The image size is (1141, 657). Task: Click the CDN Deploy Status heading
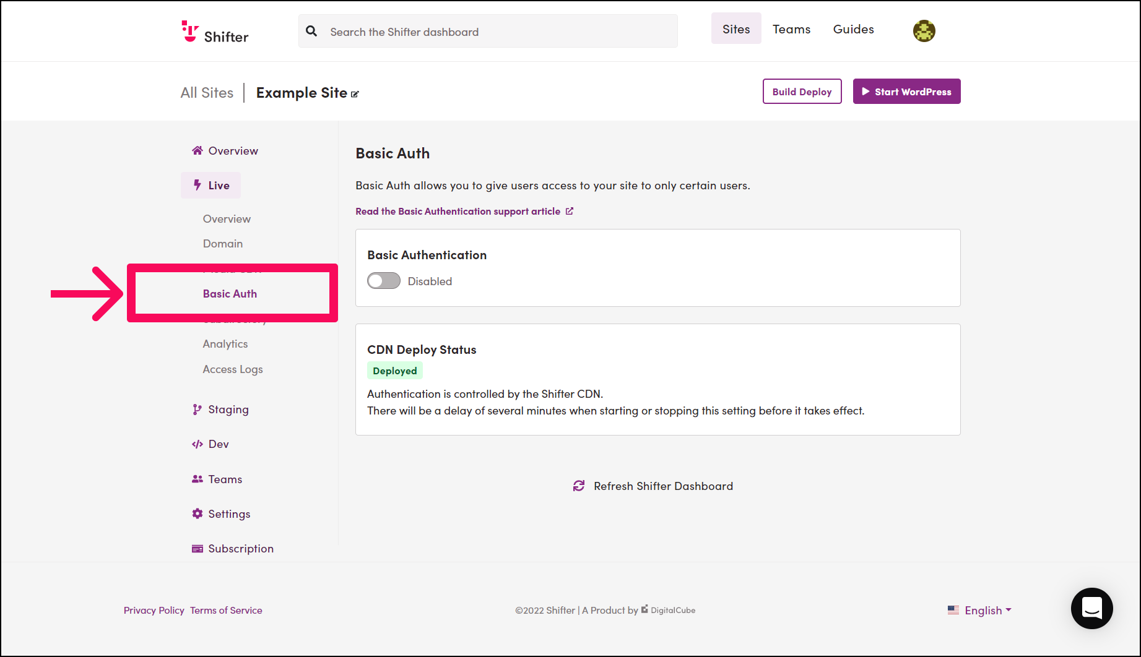point(422,350)
